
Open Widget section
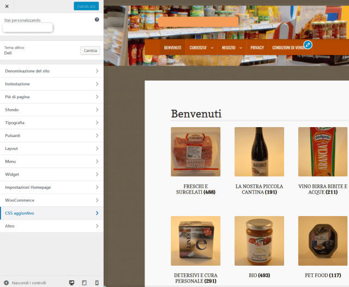coord(52,175)
